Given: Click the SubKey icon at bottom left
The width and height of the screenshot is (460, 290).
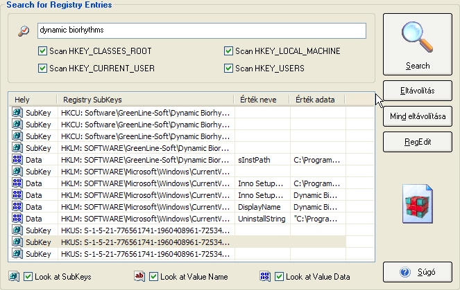Looking at the screenshot, I should 15,277.
